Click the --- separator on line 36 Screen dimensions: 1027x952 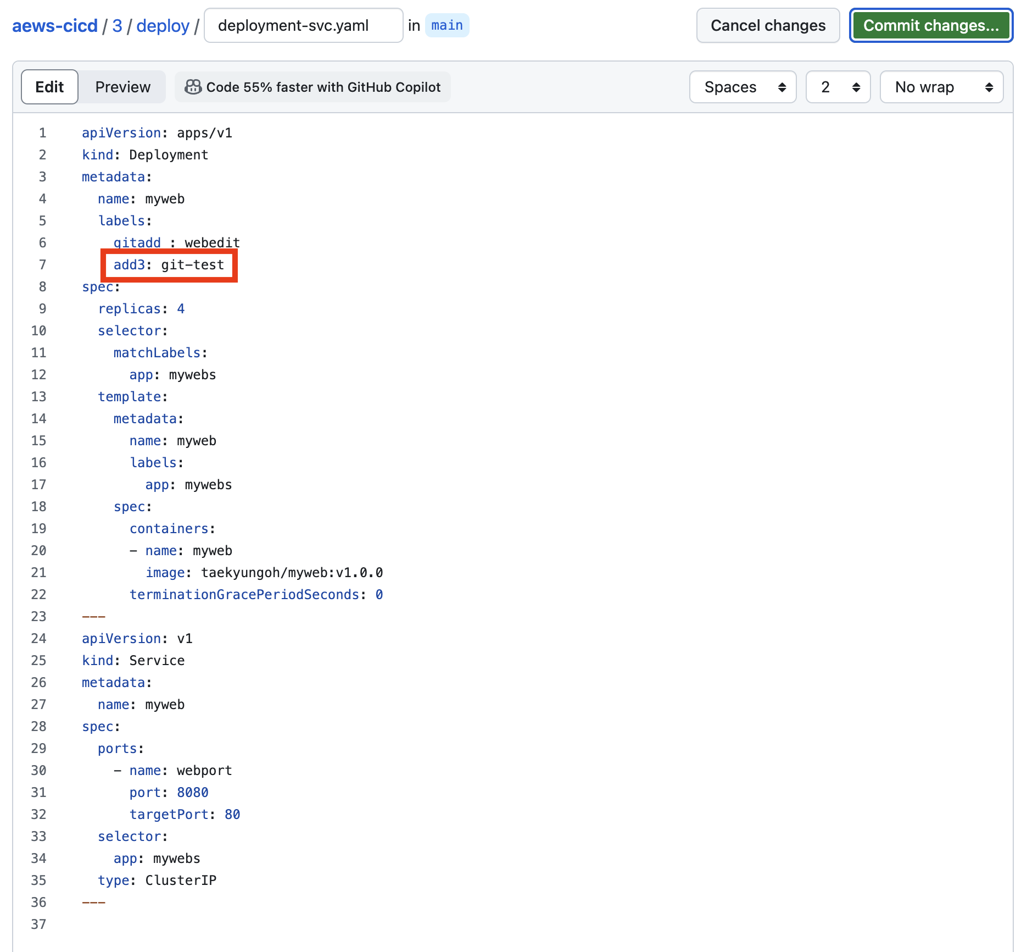click(x=93, y=903)
